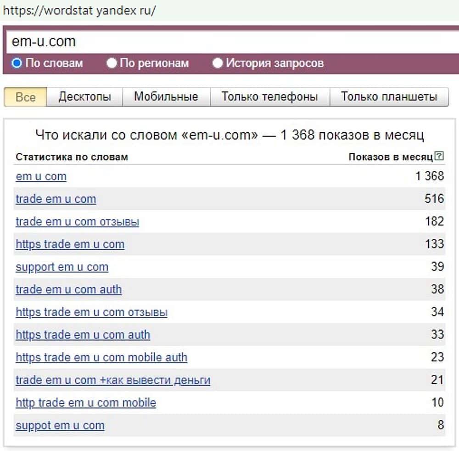Click the 1 368 value in first row
Screen dimensions: 459x451
tap(430, 176)
